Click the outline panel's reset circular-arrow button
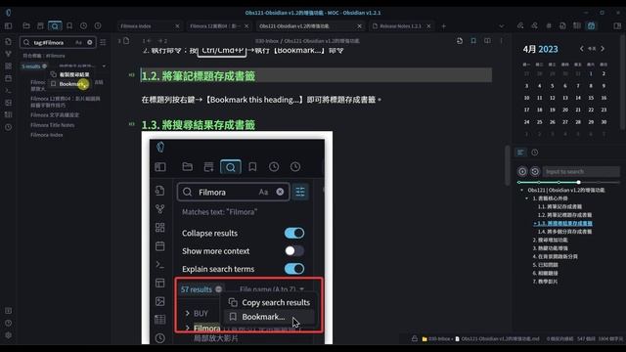 (x=535, y=172)
